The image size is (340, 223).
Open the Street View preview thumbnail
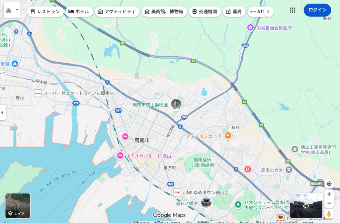(x=306, y=206)
